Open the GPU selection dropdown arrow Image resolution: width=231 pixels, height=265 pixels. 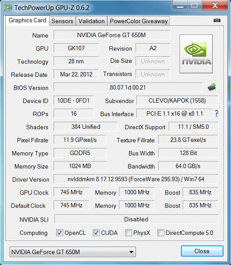click(131, 252)
